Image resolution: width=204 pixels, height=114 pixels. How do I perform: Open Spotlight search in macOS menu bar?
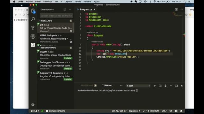click(x=185, y=2)
